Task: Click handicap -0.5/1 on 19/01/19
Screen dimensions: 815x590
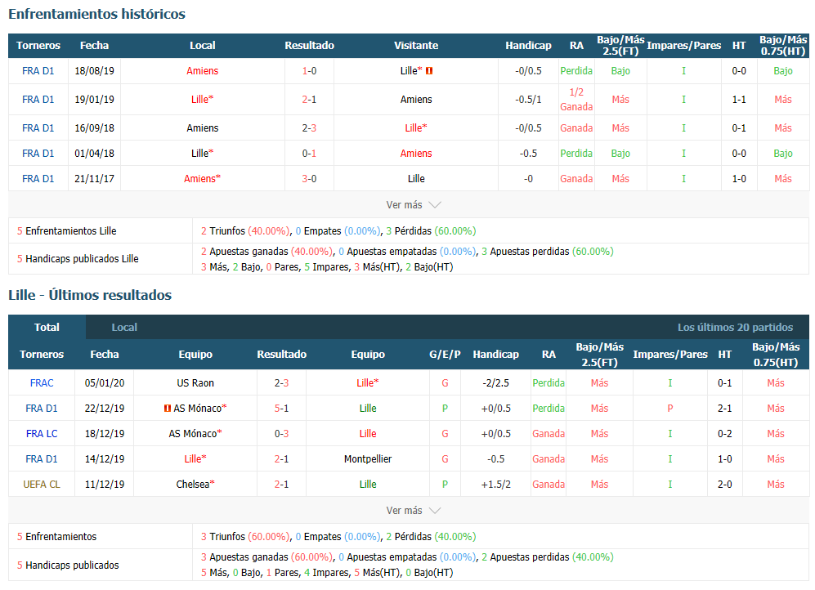Action: click(528, 99)
